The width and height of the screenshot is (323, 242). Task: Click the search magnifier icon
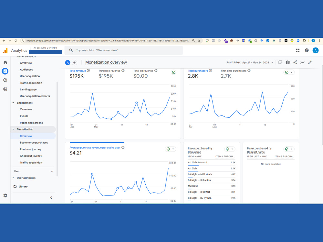(71, 50)
